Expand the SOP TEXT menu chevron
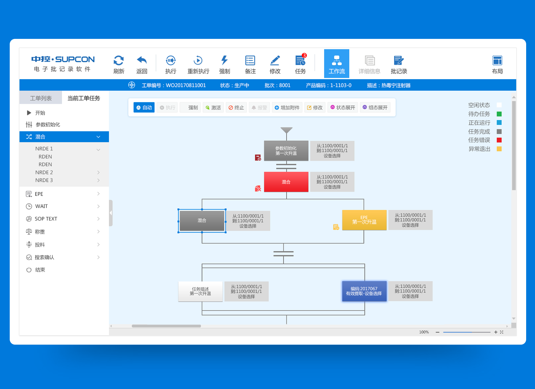 [x=98, y=219]
